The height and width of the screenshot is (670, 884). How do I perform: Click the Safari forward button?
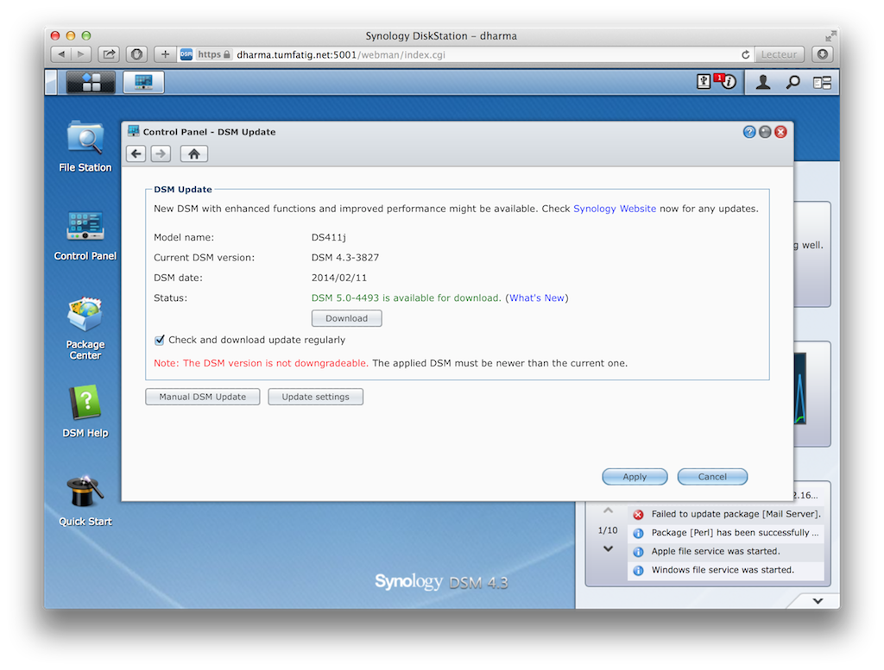[x=81, y=54]
